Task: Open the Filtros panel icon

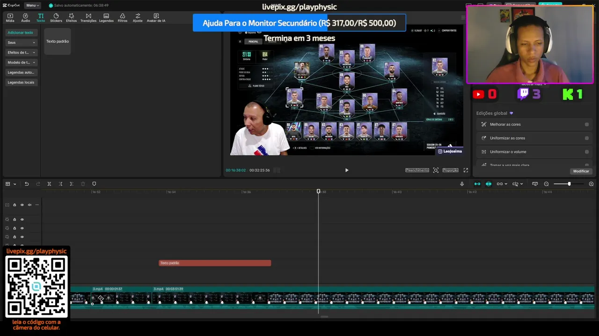Action: (123, 18)
